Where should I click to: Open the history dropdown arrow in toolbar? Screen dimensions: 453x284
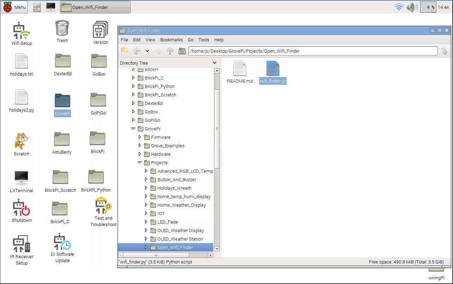(x=147, y=51)
